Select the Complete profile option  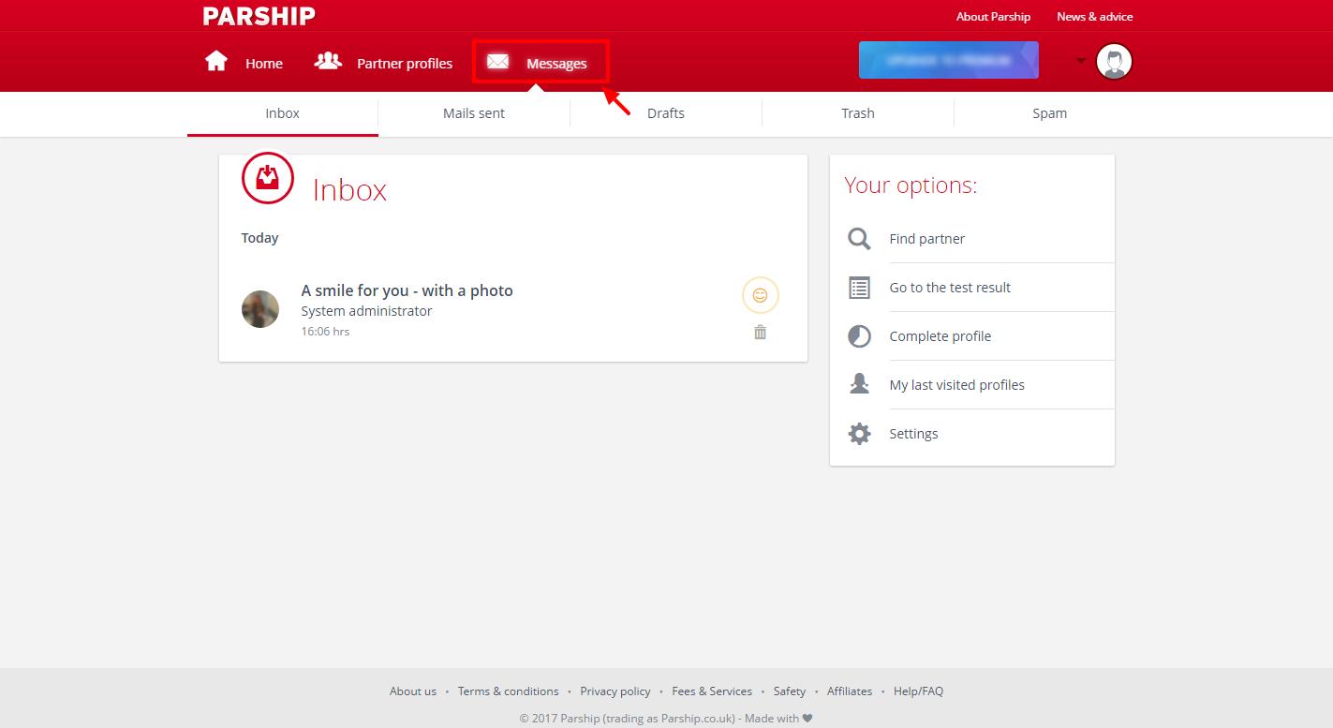tap(940, 336)
